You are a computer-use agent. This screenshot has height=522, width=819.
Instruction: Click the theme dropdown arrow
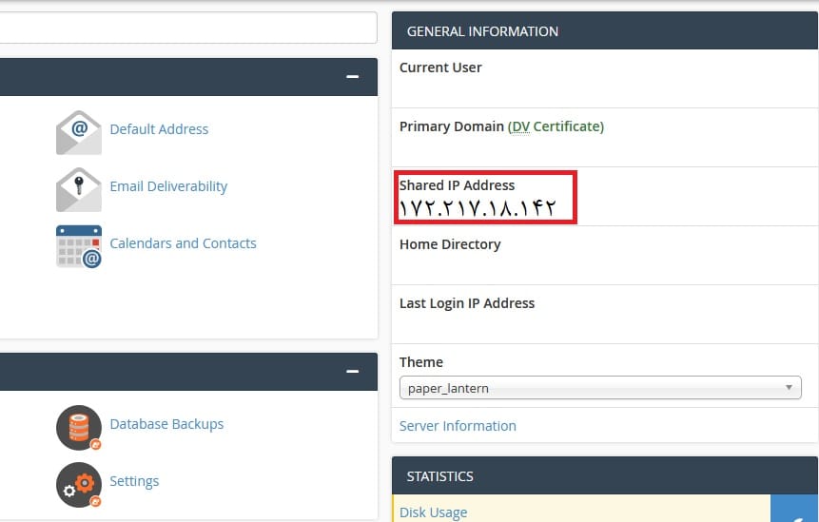pyautogui.click(x=789, y=387)
